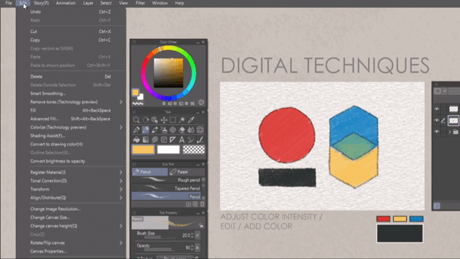The height and width of the screenshot is (259, 460).
Task: Hide the top layer with eye icon
Action: [x=436, y=109]
